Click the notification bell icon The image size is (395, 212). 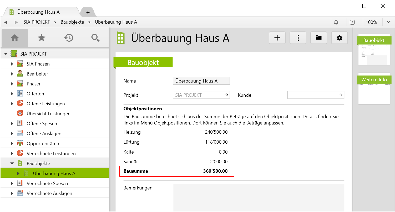click(336, 22)
